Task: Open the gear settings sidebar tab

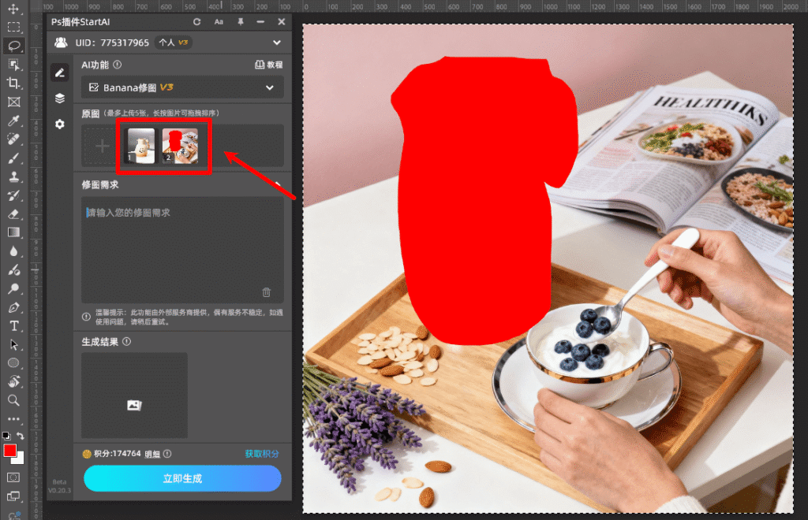Action: (x=59, y=124)
